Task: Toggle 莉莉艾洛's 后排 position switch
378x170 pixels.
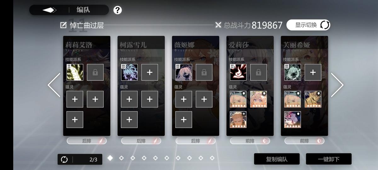Action: (87, 141)
